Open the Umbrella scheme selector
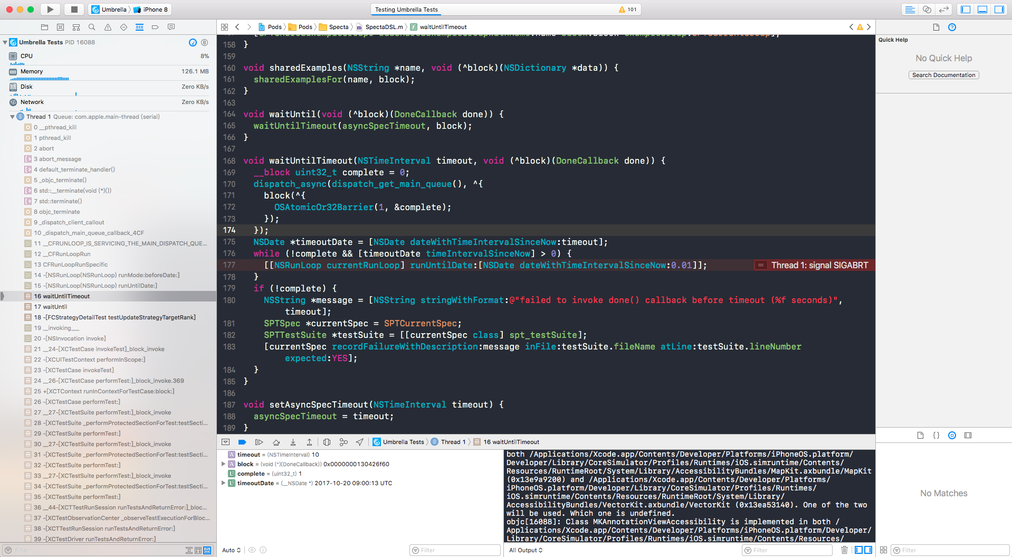 click(x=110, y=10)
